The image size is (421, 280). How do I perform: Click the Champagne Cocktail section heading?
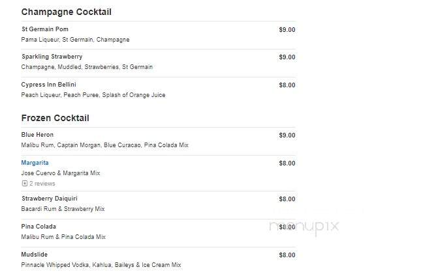(67, 12)
